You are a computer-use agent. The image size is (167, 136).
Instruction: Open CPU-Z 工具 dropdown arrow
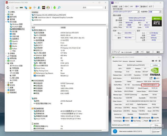pos(142,52)
